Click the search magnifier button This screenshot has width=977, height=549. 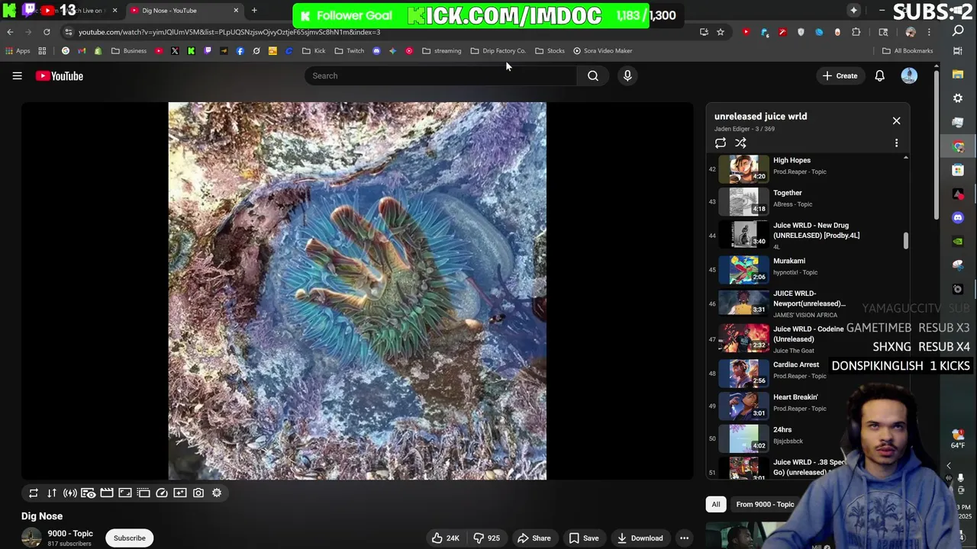[x=593, y=75]
